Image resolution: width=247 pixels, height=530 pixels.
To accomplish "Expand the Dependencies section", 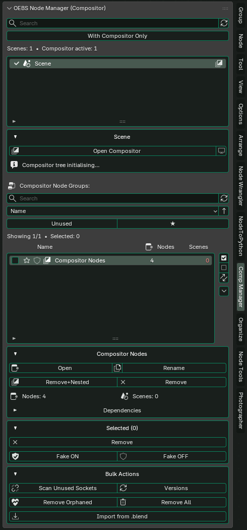I will [x=15, y=410].
